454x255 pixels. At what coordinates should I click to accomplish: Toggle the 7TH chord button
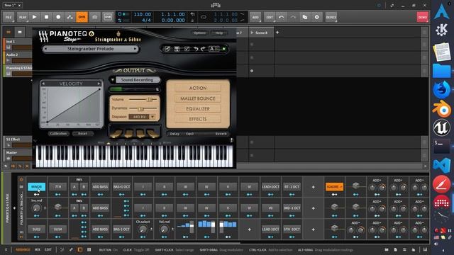click(58, 187)
